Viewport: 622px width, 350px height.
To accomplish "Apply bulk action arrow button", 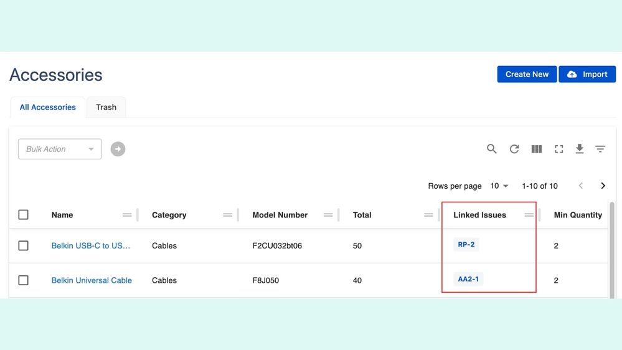I will pyautogui.click(x=118, y=149).
